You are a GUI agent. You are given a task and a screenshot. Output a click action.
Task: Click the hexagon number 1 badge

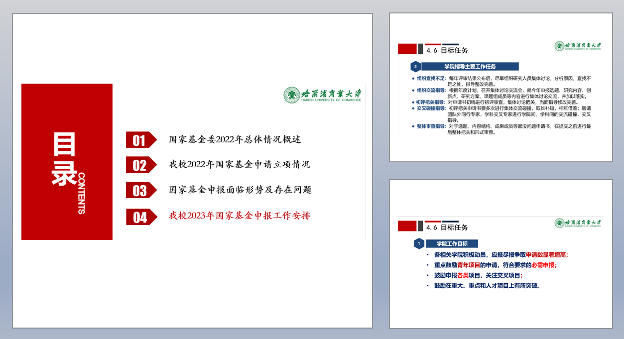pyautogui.click(x=419, y=243)
